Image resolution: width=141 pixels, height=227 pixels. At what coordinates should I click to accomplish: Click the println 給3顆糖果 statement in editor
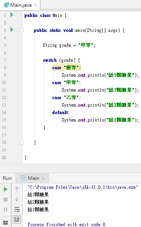coord(100,90)
